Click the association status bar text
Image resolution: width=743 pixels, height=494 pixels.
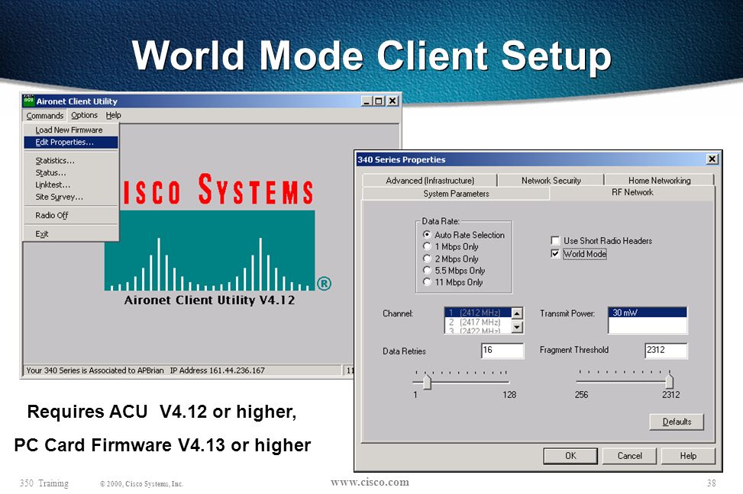pos(146,370)
